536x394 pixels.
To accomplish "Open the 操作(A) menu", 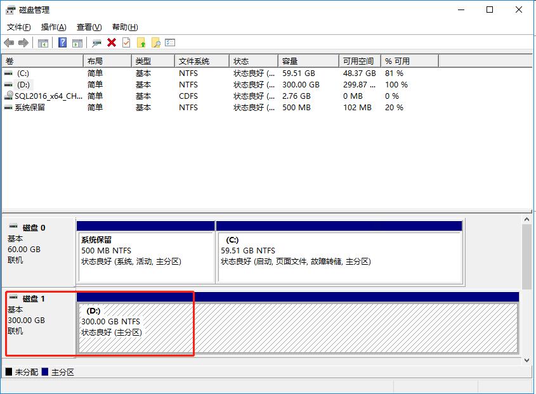I will click(x=53, y=27).
